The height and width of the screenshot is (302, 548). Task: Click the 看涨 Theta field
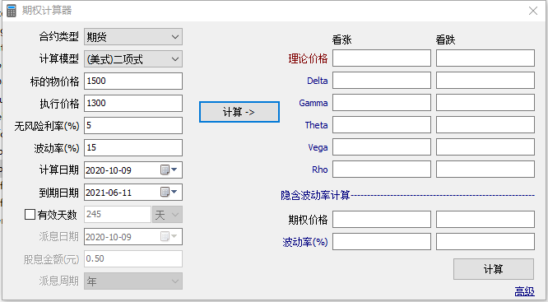pyautogui.click(x=382, y=125)
